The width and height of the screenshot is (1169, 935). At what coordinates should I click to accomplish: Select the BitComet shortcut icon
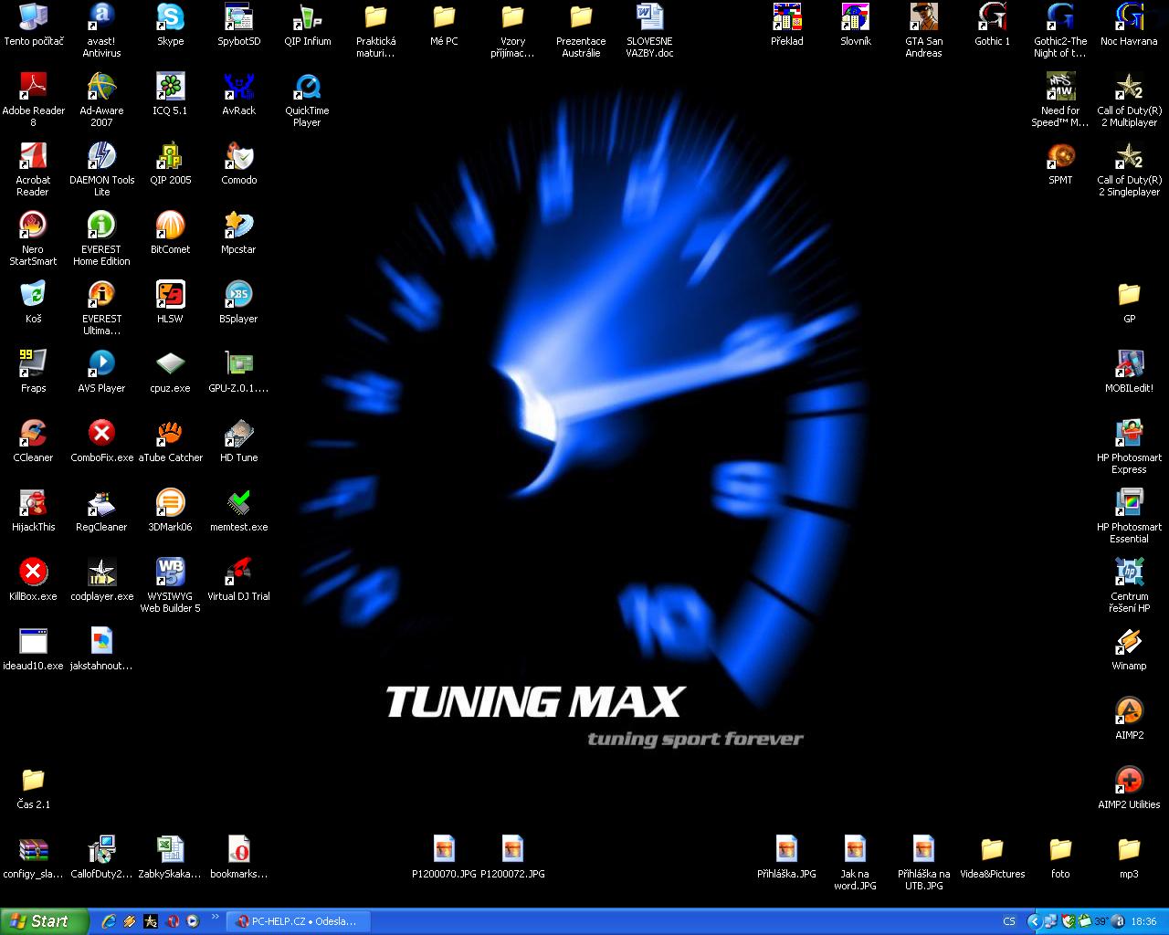click(x=170, y=226)
